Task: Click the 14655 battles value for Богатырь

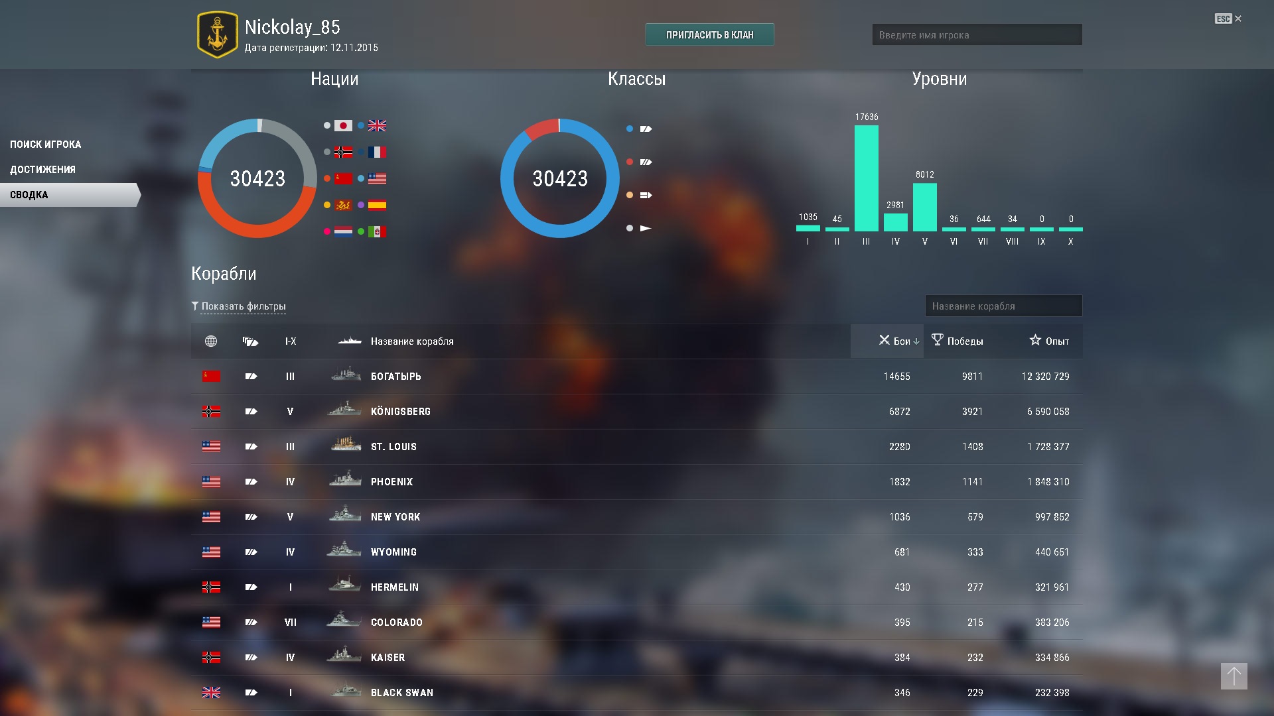Action: pos(897,377)
